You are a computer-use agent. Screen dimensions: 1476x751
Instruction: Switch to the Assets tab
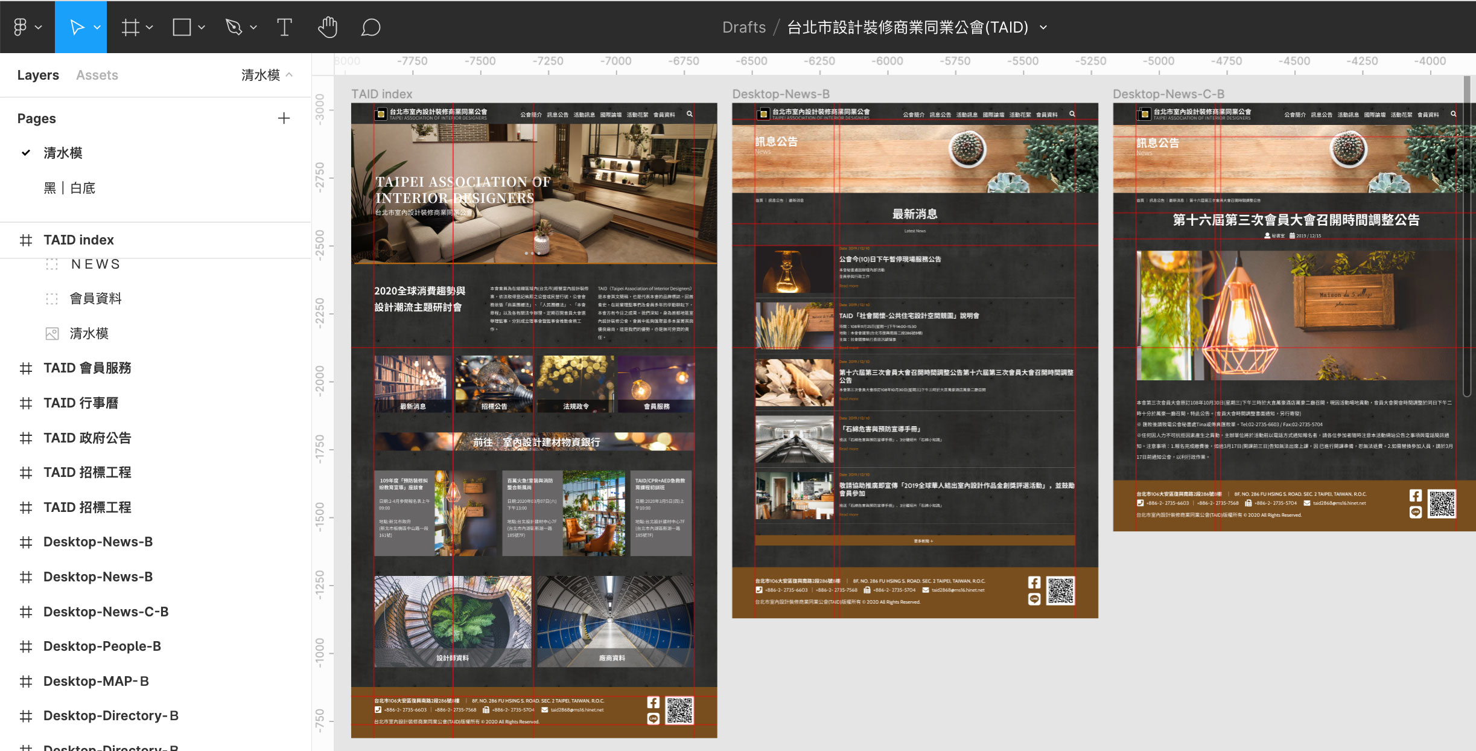97,75
